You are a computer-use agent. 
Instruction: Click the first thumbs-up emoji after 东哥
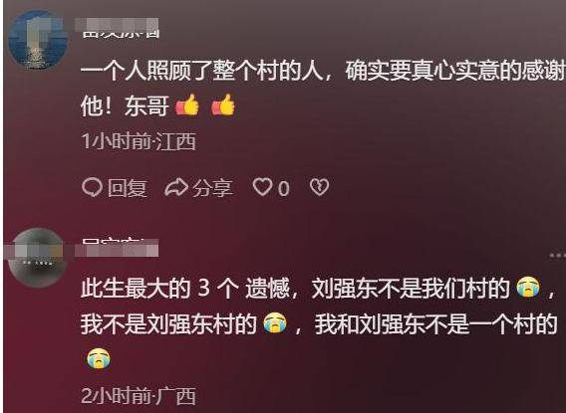point(187,105)
